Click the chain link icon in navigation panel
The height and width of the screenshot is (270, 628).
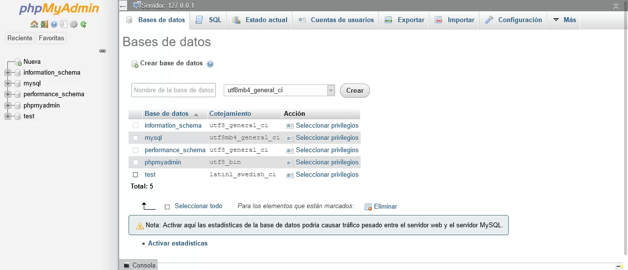point(103,51)
